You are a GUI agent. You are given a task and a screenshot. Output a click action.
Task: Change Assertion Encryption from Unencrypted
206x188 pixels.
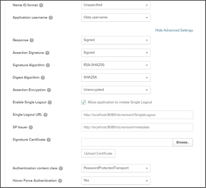click(116, 90)
